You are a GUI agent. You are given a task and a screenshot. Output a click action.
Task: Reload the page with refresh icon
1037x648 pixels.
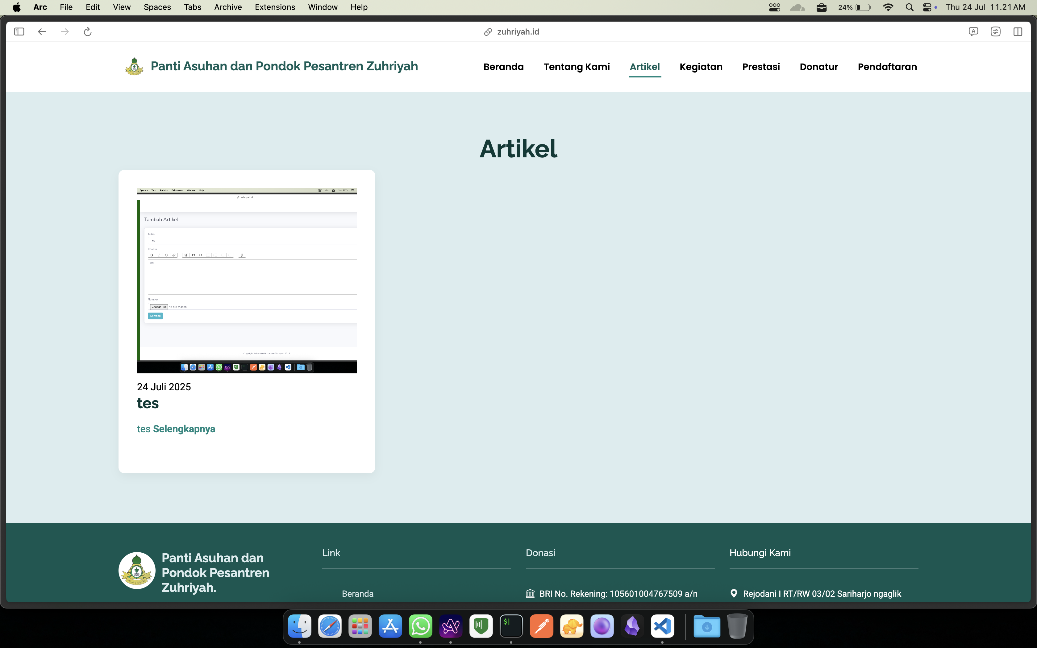pos(87,32)
